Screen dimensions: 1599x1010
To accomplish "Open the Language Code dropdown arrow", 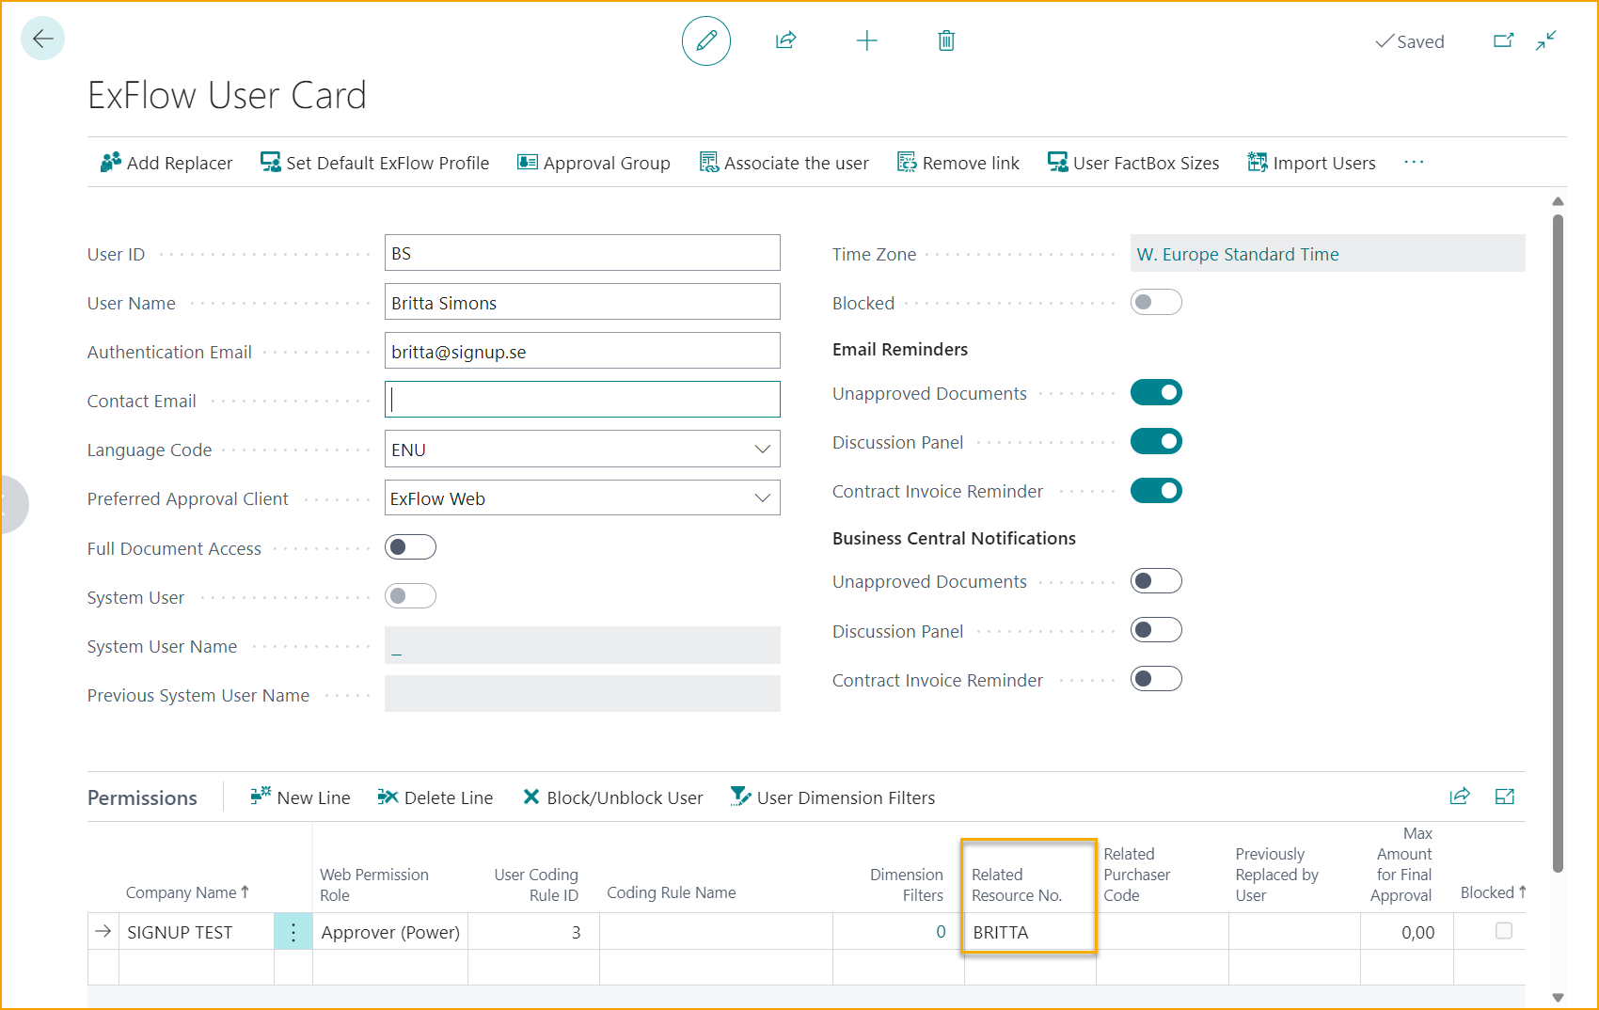I will click(x=763, y=450).
